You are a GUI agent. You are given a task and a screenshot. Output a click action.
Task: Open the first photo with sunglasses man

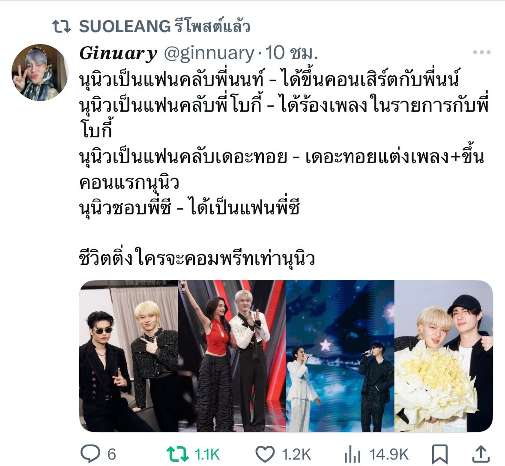(x=128, y=356)
